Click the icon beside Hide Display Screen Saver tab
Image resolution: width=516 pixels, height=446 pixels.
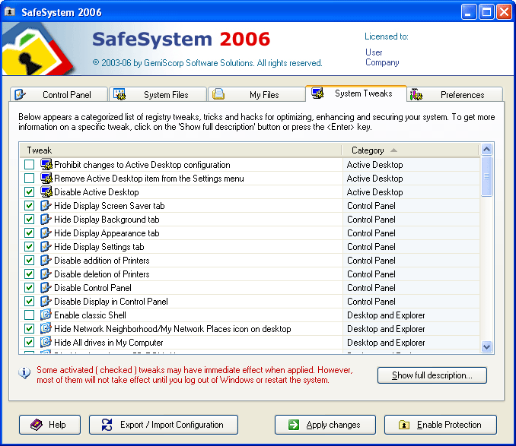46,206
